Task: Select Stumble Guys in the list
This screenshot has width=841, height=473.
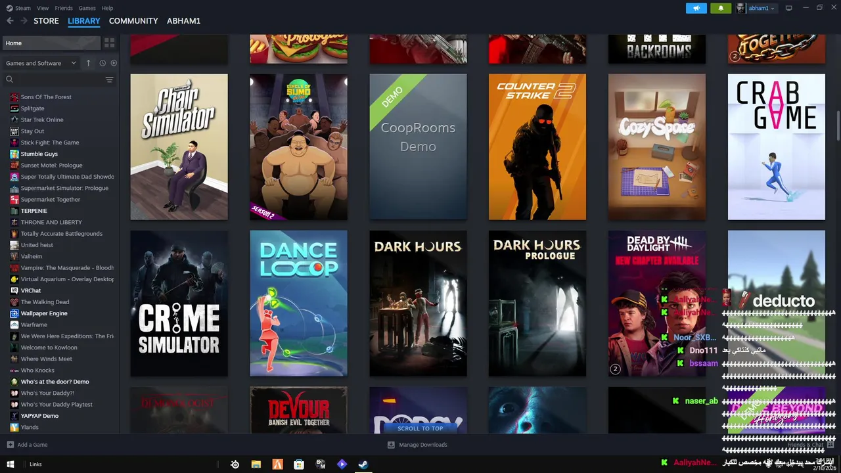Action: pyautogui.click(x=39, y=154)
